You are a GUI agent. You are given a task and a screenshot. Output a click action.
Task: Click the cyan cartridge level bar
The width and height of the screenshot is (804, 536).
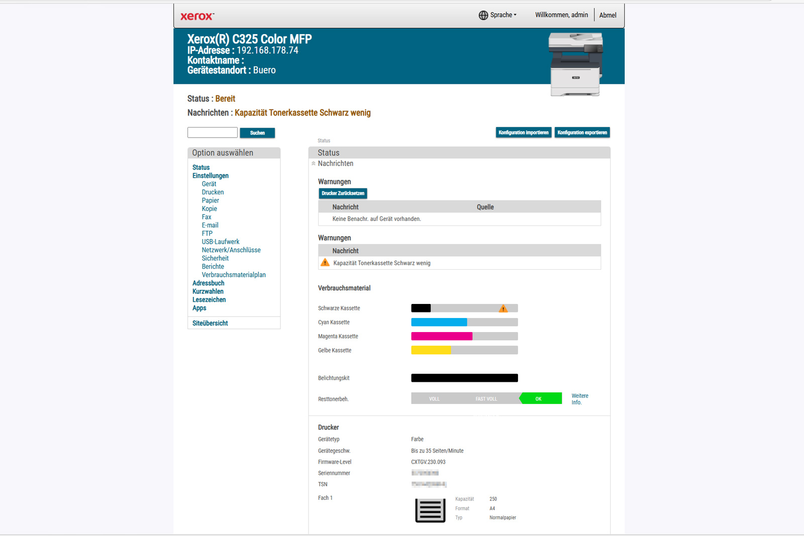[x=464, y=323]
